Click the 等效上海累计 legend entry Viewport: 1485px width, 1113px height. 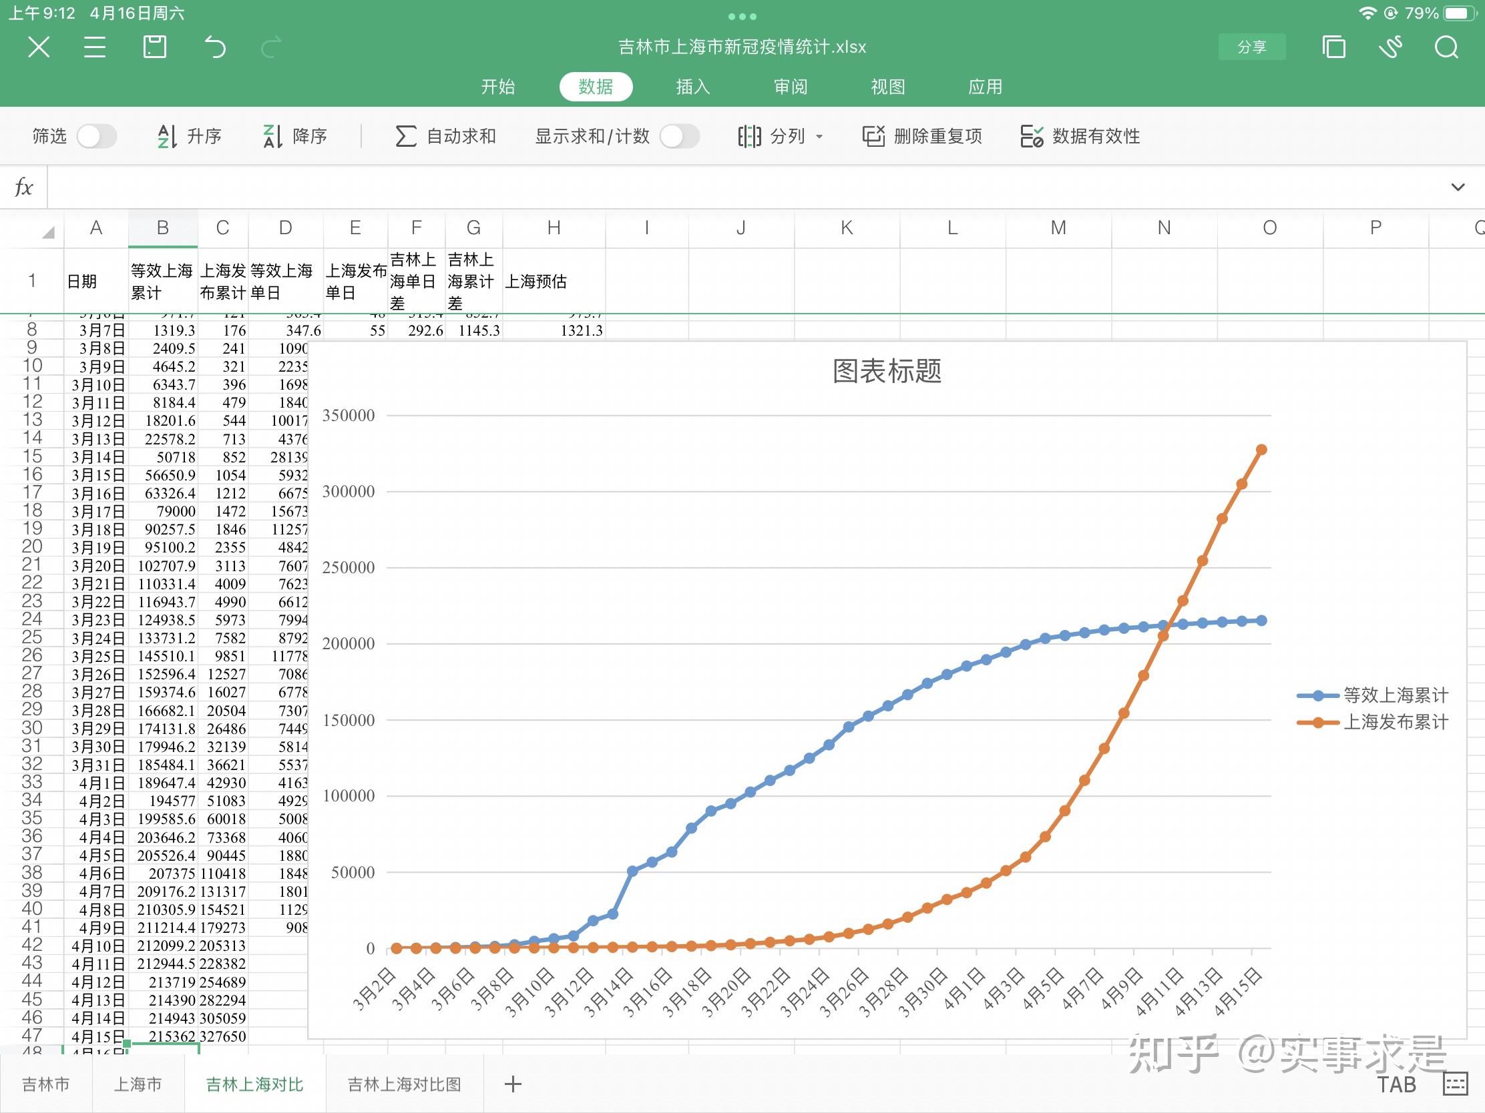[x=1372, y=695]
